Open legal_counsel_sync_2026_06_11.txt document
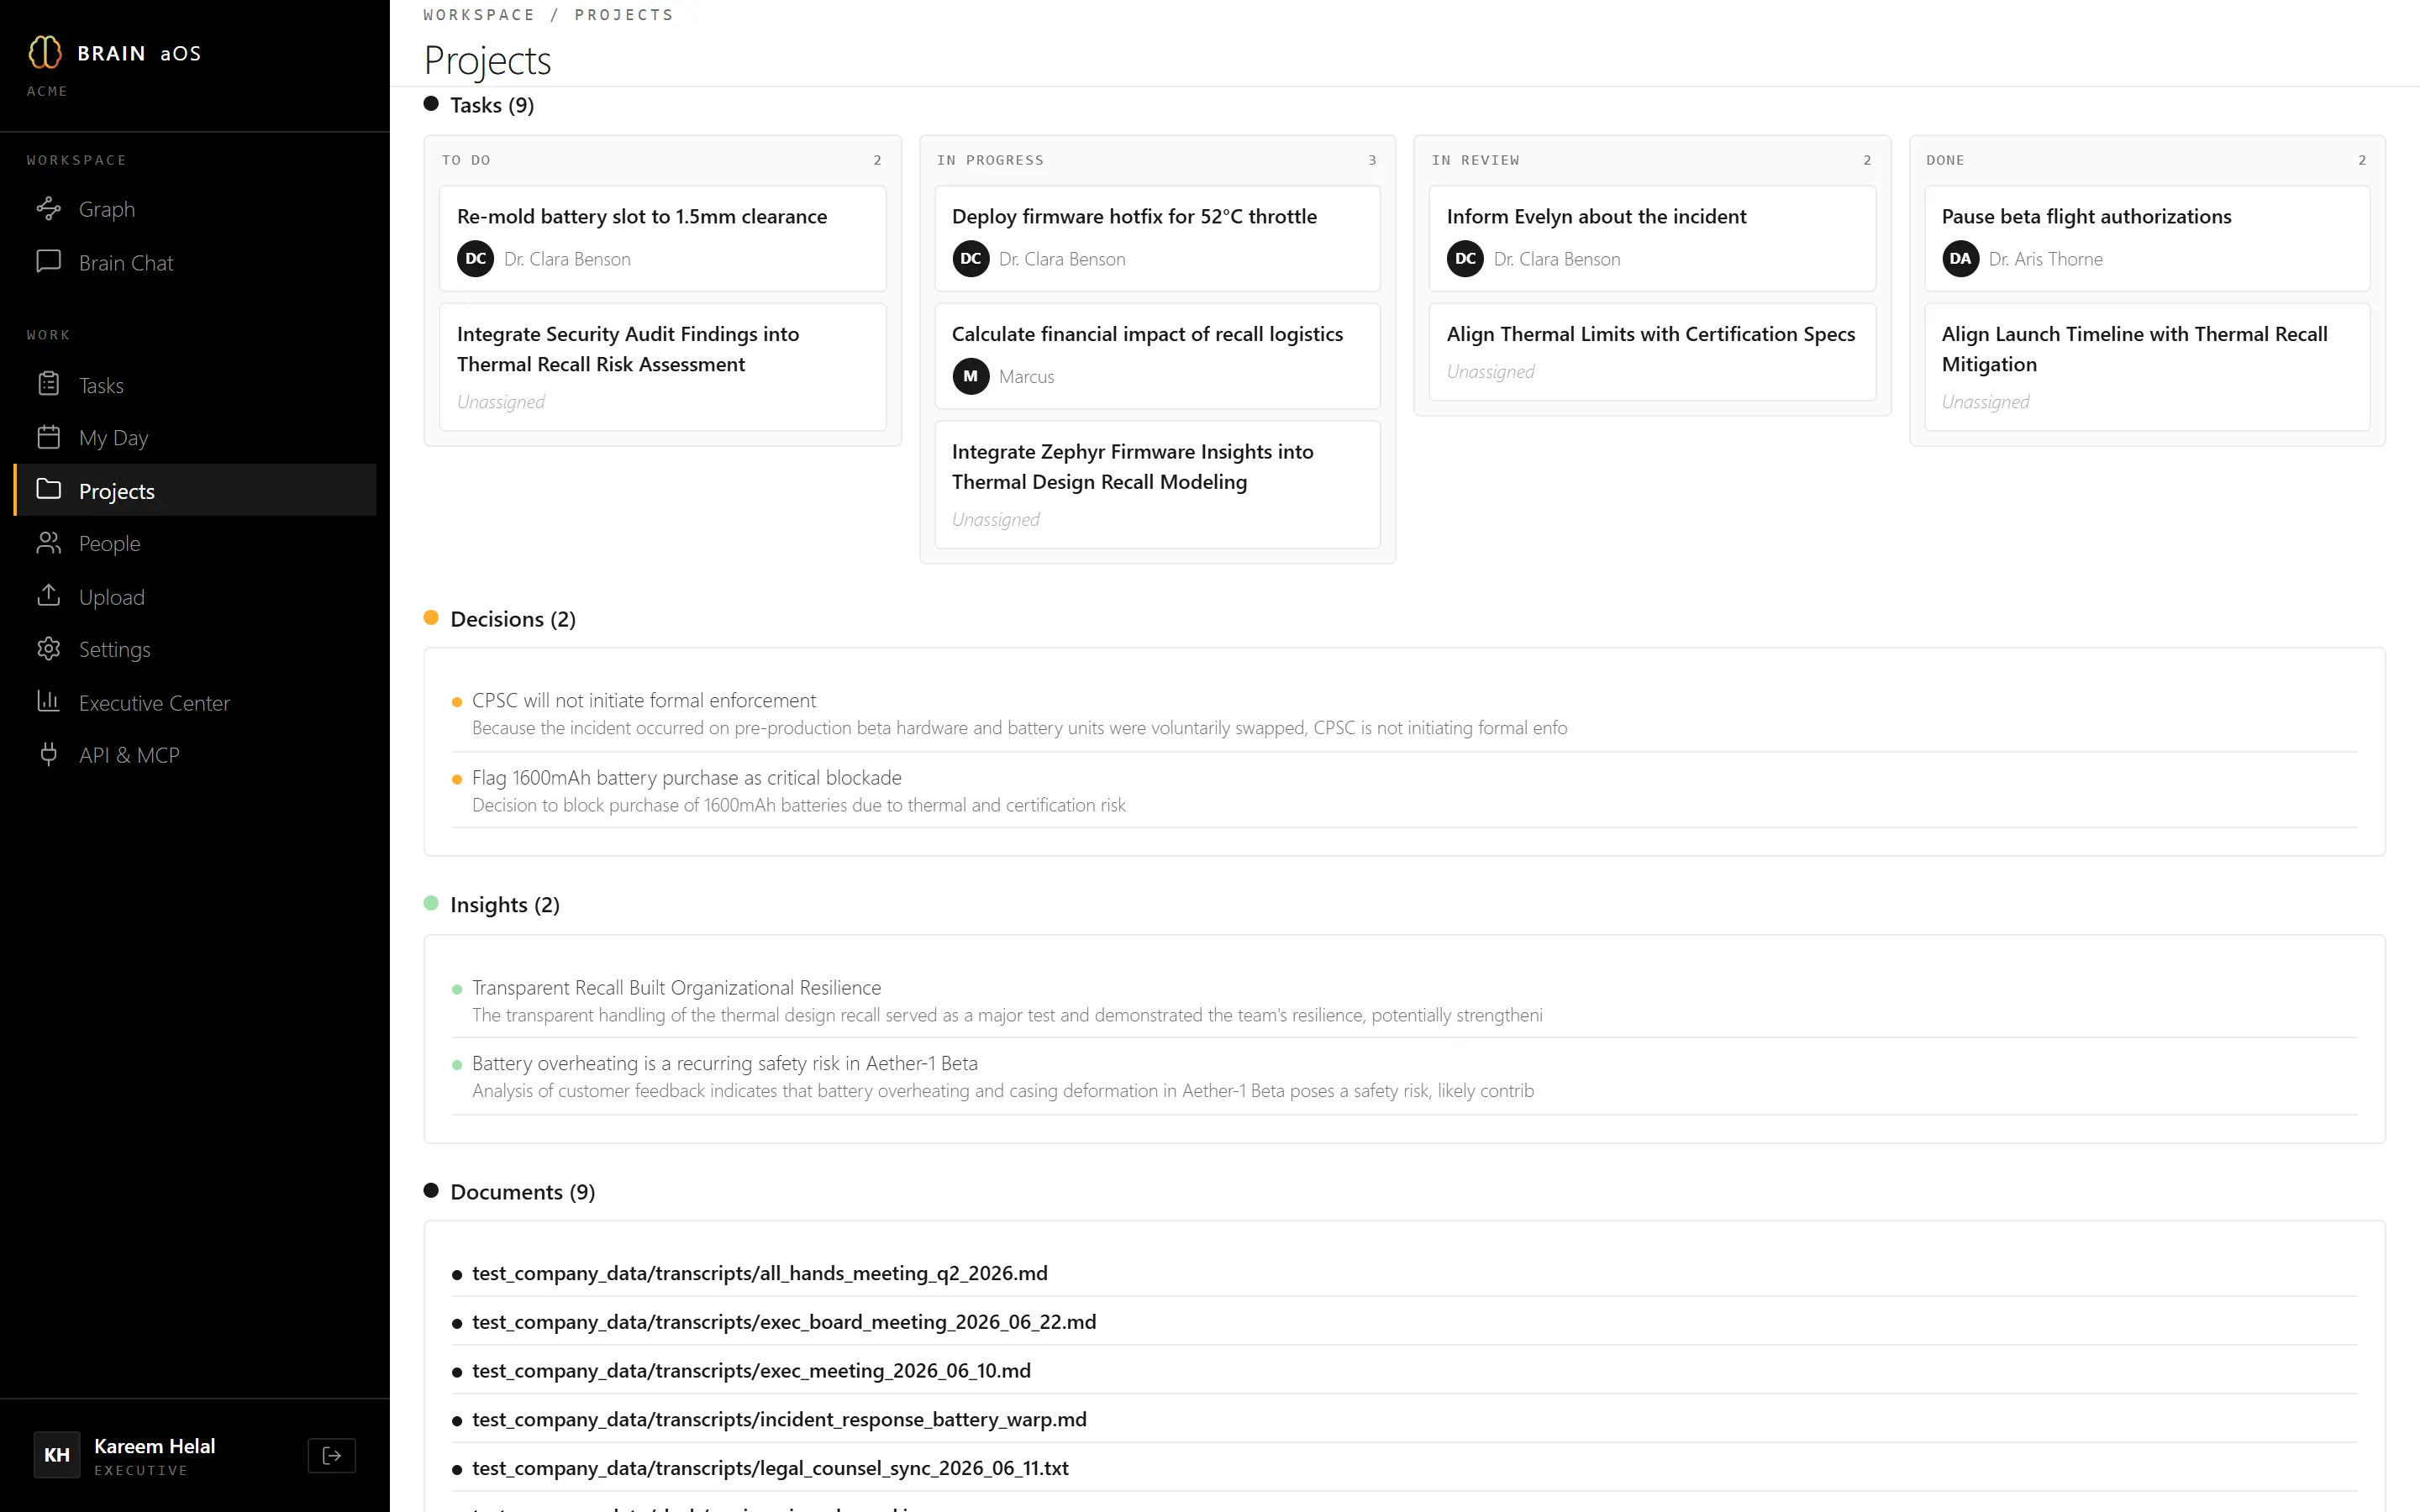 coord(1404,1468)
